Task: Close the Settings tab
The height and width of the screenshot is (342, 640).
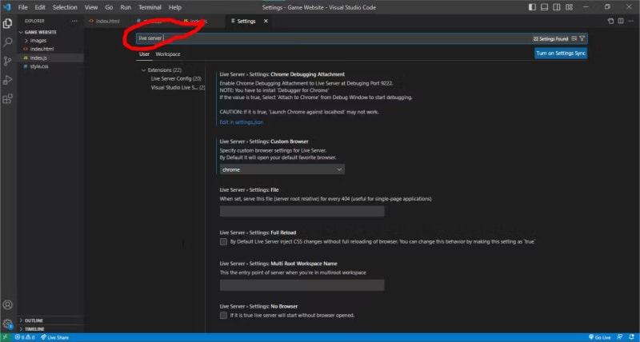Action: [x=266, y=22]
